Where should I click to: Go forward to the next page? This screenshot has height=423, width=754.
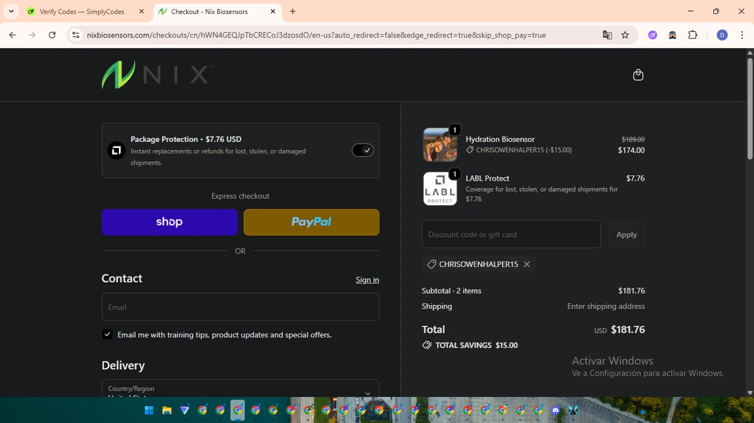32,35
